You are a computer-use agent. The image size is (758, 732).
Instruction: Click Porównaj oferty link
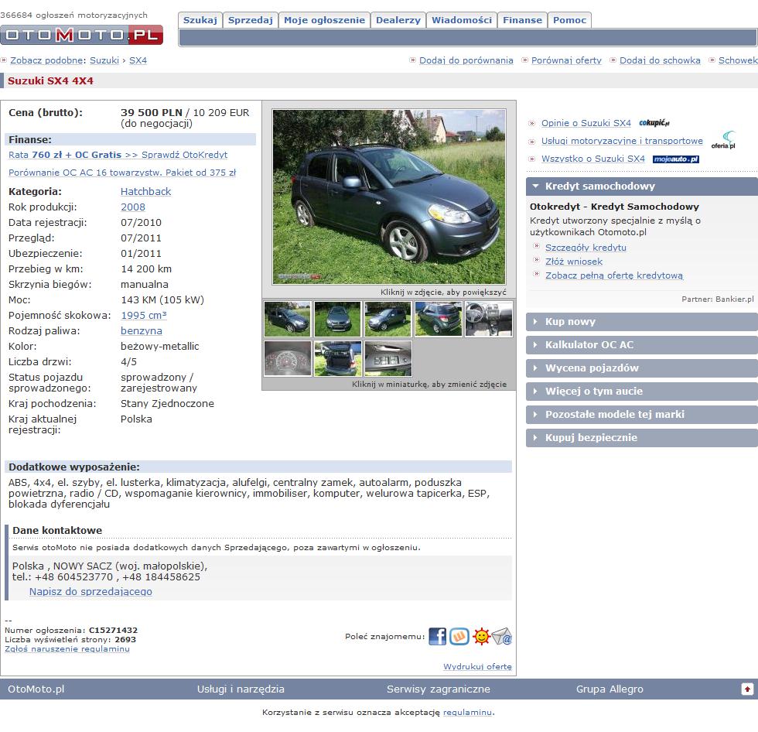tap(566, 60)
